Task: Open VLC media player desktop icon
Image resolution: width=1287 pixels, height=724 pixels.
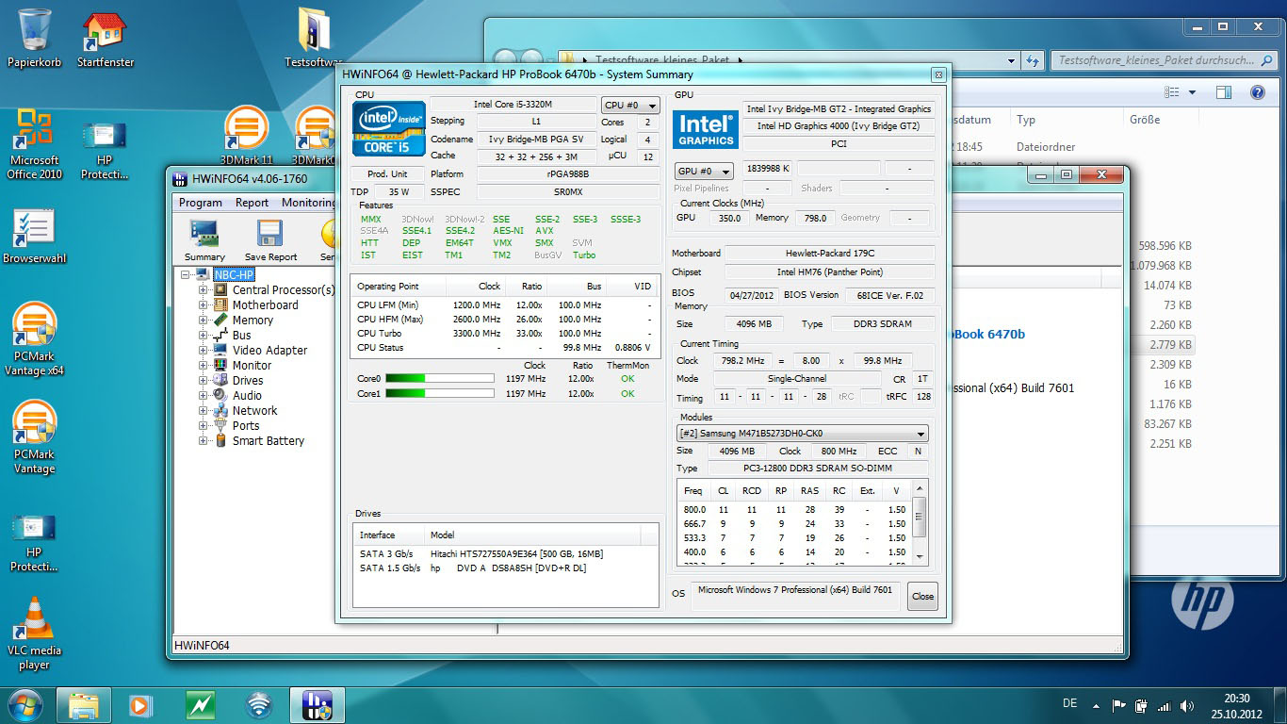Action: pyautogui.click(x=34, y=633)
